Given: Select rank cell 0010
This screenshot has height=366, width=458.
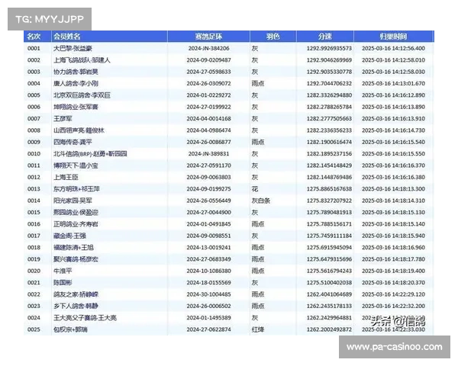Looking at the screenshot, I should tap(34, 154).
